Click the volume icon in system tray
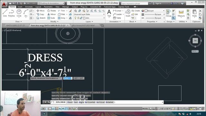The width and height of the screenshot is (206, 116). pos(191,114)
